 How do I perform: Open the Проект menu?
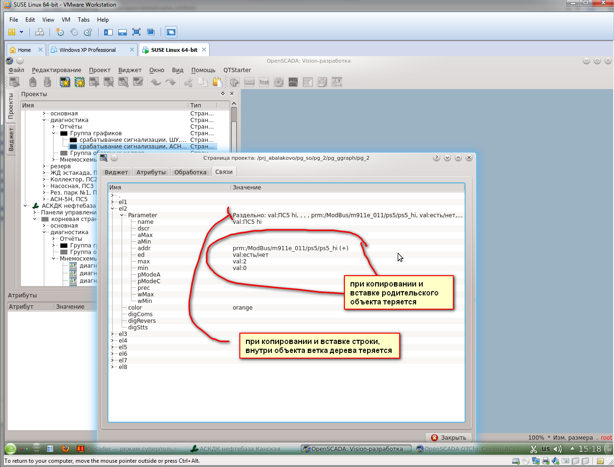point(99,70)
